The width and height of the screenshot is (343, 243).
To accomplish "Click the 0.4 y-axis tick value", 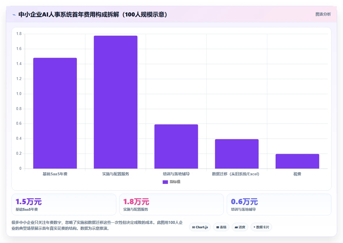I will pyautogui.click(x=19, y=139).
